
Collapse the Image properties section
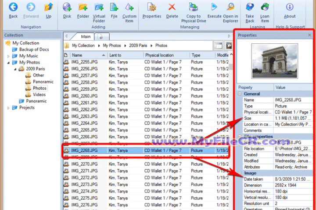pyautogui.click(x=240, y=173)
